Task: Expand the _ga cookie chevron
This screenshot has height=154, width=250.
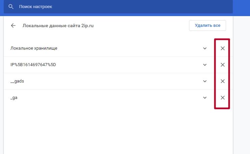Action: [205, 98]
